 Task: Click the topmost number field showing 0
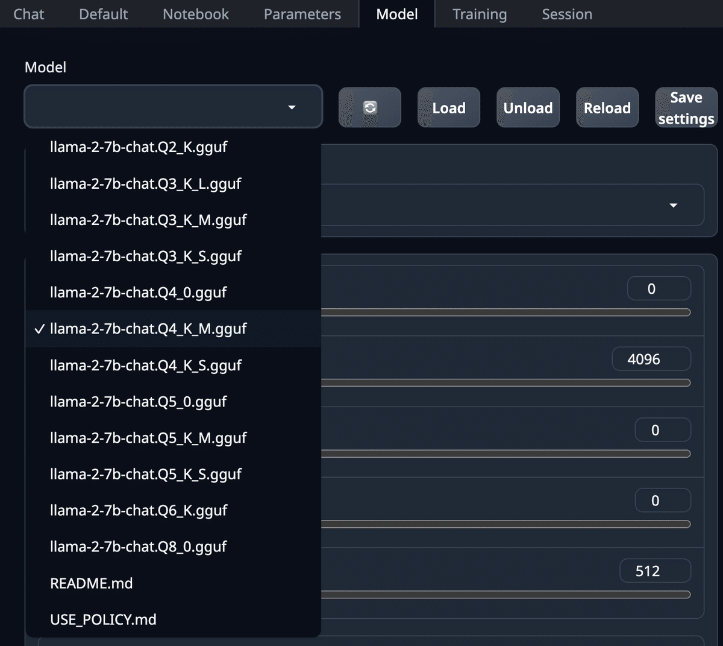(x=659, y=288)
